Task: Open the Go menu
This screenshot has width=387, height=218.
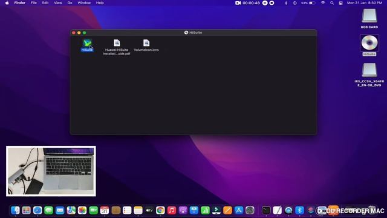Action: click(x=70, y=2)
